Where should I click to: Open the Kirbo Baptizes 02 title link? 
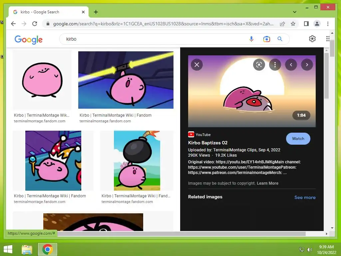coord(208,143)
